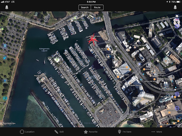Viewport: 182px width, 136px height.
Task: Select the Outback Steakhouse restaurant marker
Action: 127,67
